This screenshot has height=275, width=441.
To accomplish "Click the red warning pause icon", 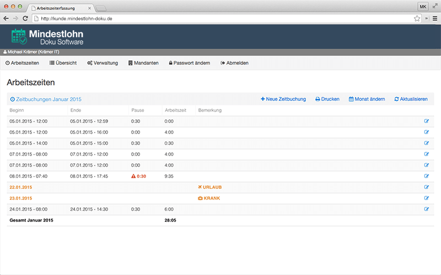I will click(133, 176).
